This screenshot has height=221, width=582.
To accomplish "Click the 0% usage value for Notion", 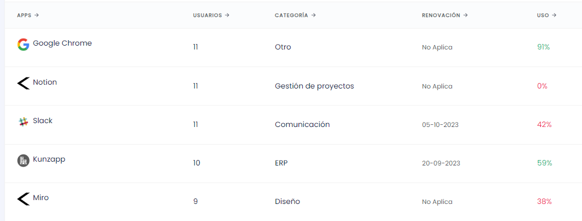I will point(542,86).
